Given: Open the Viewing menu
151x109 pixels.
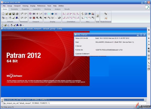Looking at the screenshot, I should (x=25, y=6).
